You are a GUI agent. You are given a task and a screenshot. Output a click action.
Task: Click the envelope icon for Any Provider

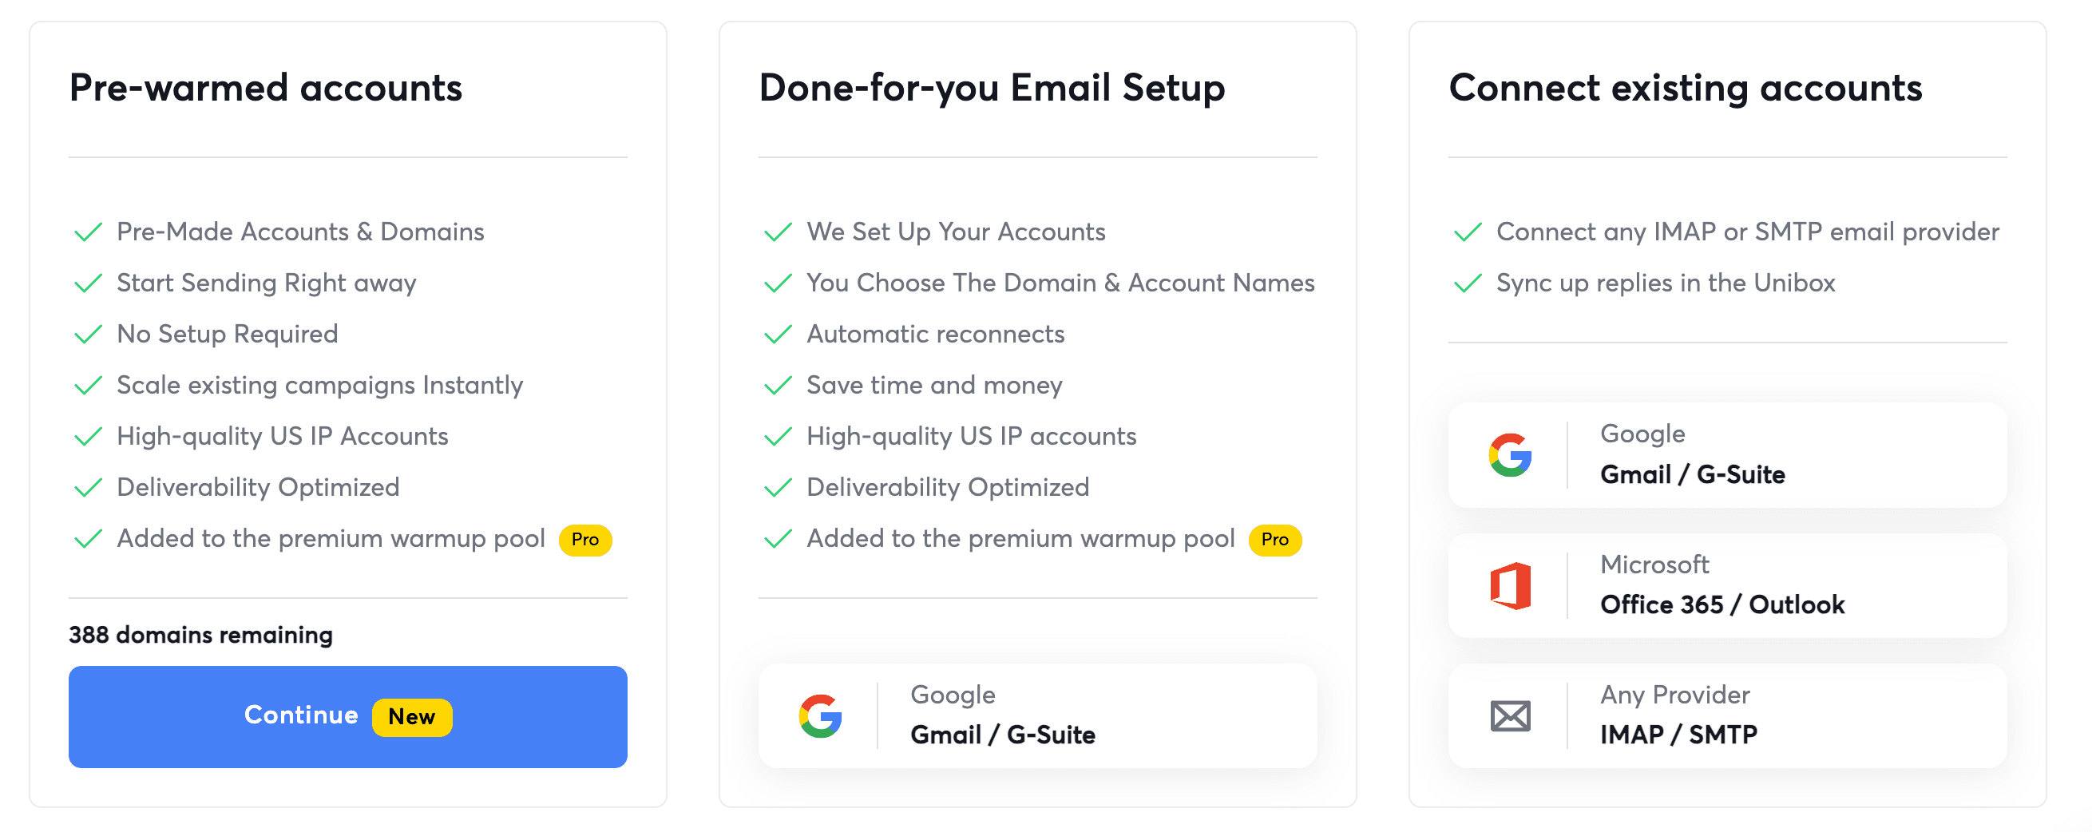coord(1510,716)
